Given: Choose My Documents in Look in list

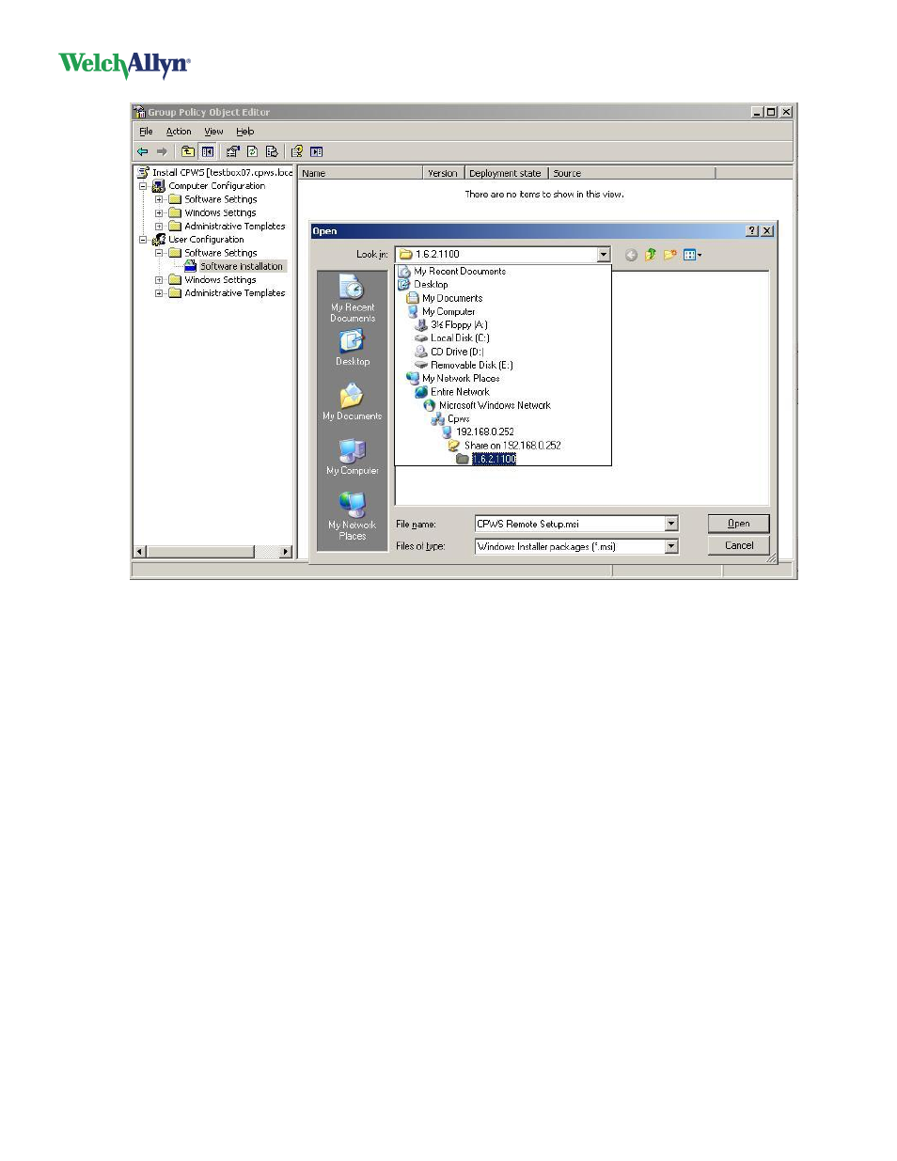Looking at the screenshot, I should (x=452, y=298).
